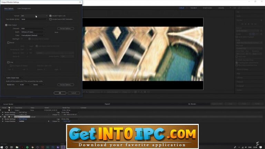This screenshot has width=265, height=149.
Task: Open the Windows Start menu
Action: tap(1, 147)
